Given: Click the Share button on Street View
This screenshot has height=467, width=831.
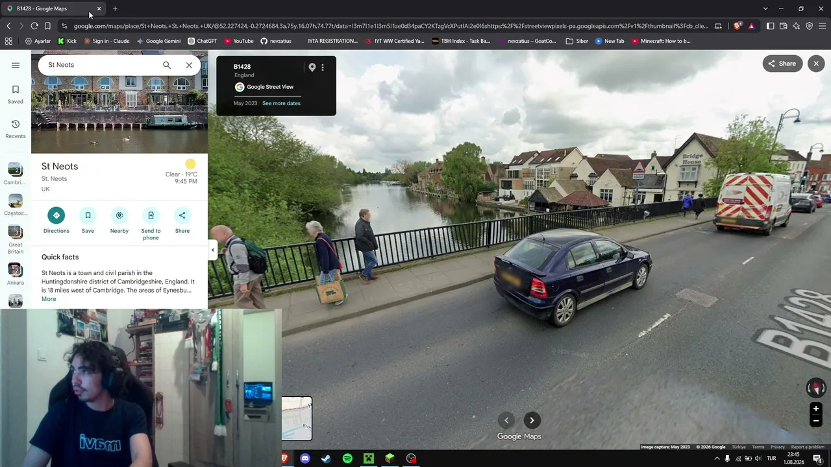Looking at the screenshot, I should (782, 64).
